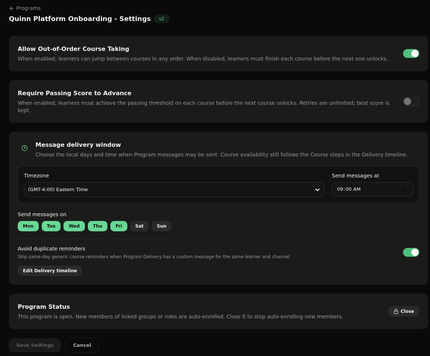Close the program enrollment
The height and width of the screenshot is (356, 430).
[404, 311]
